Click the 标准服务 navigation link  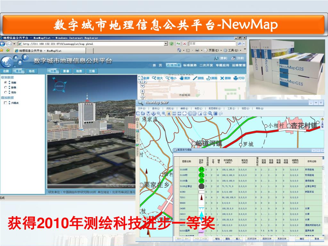pos(190,65)
